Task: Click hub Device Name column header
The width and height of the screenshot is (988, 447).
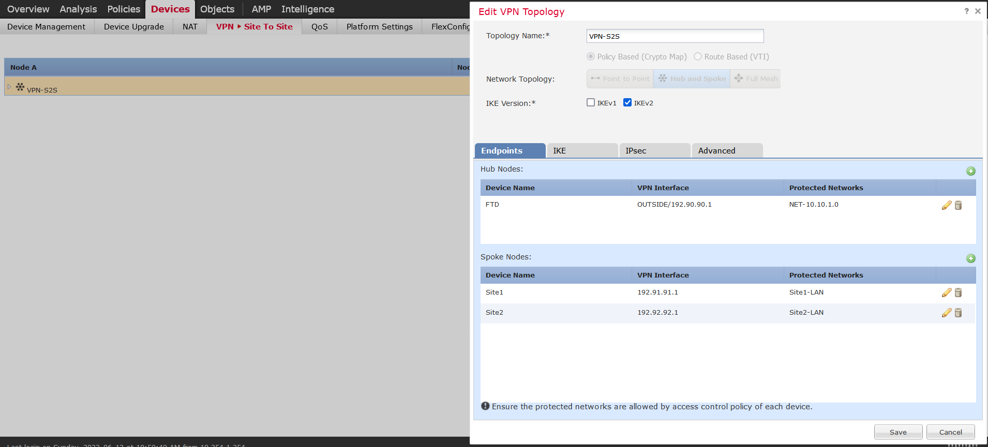Action: click(x=556, y=188)
